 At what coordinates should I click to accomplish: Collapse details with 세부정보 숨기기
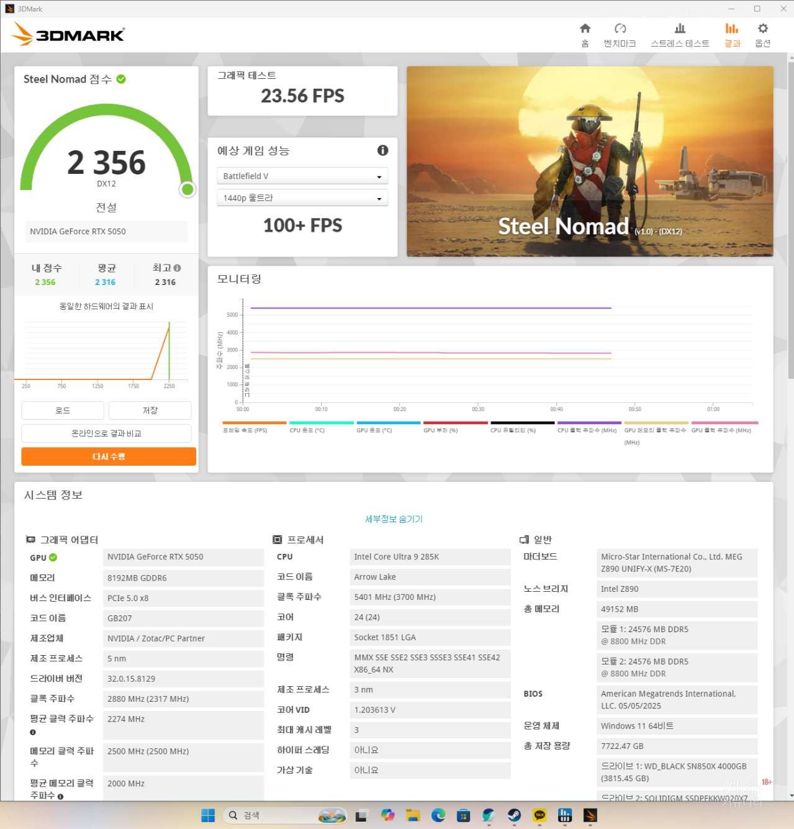tap(394, 519)
